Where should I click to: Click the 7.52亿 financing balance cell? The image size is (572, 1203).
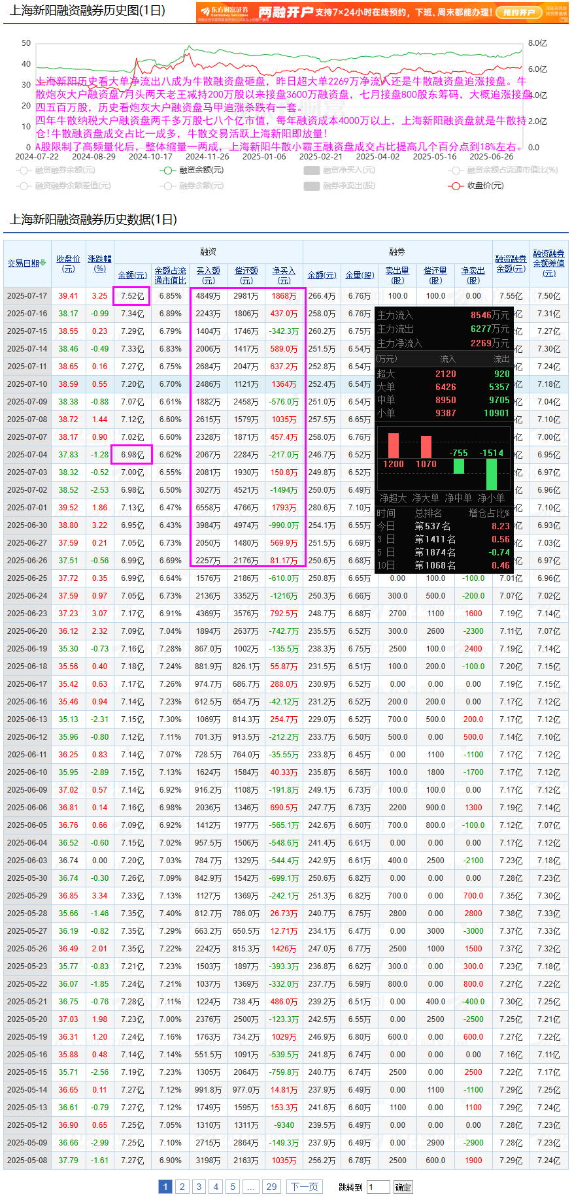click(132, 296)
